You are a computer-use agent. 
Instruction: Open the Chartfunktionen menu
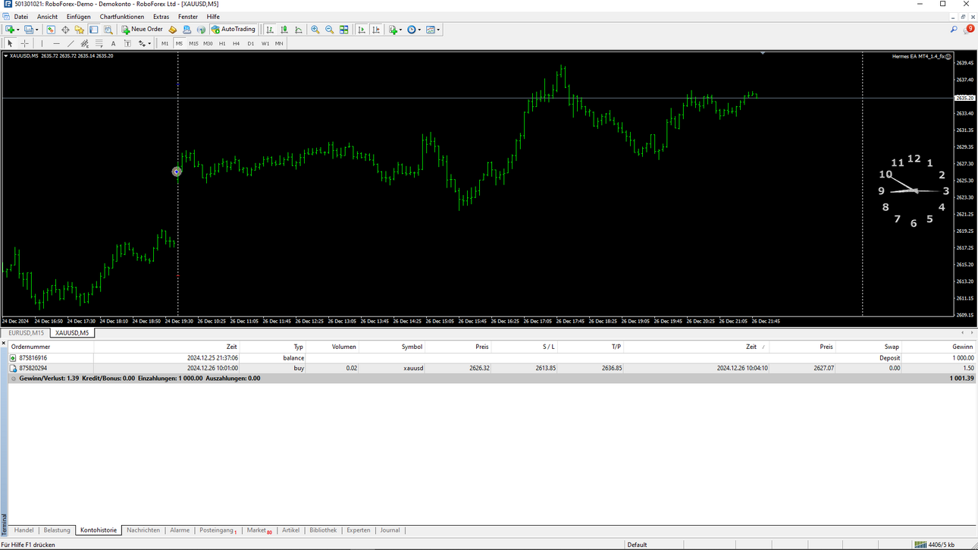121,17
